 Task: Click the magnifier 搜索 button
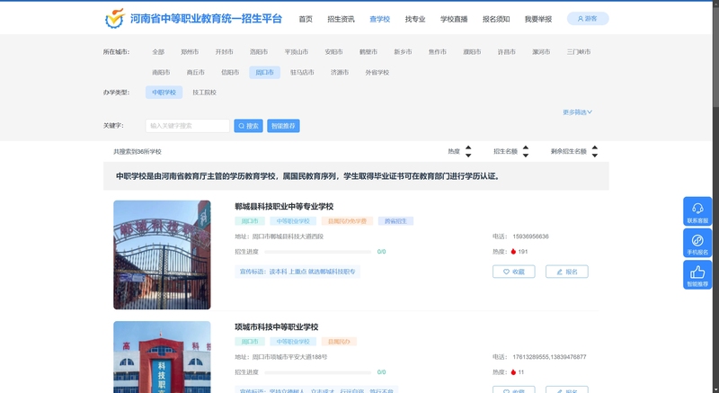248,126
